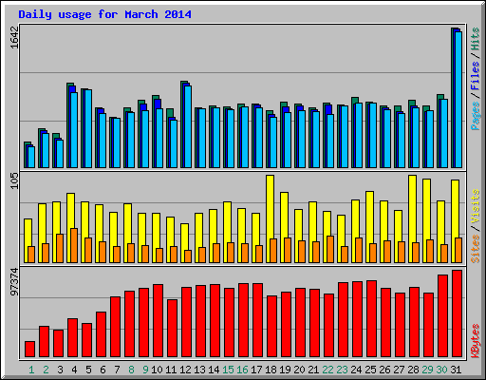The width and height of the screenshot is (486, 380).
Task: Click day label 4 on the x-axis
Action: (x=74, y=370)
